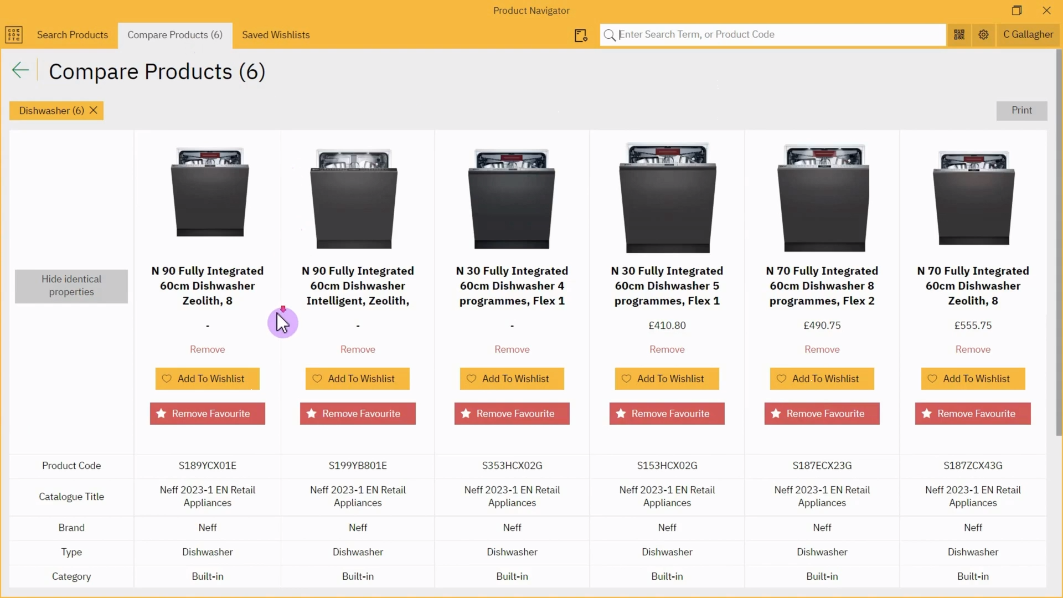Click the Print button

tap(1021, 110)
